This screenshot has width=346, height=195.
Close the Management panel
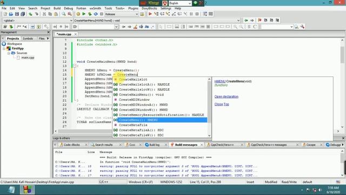(49, 32)
